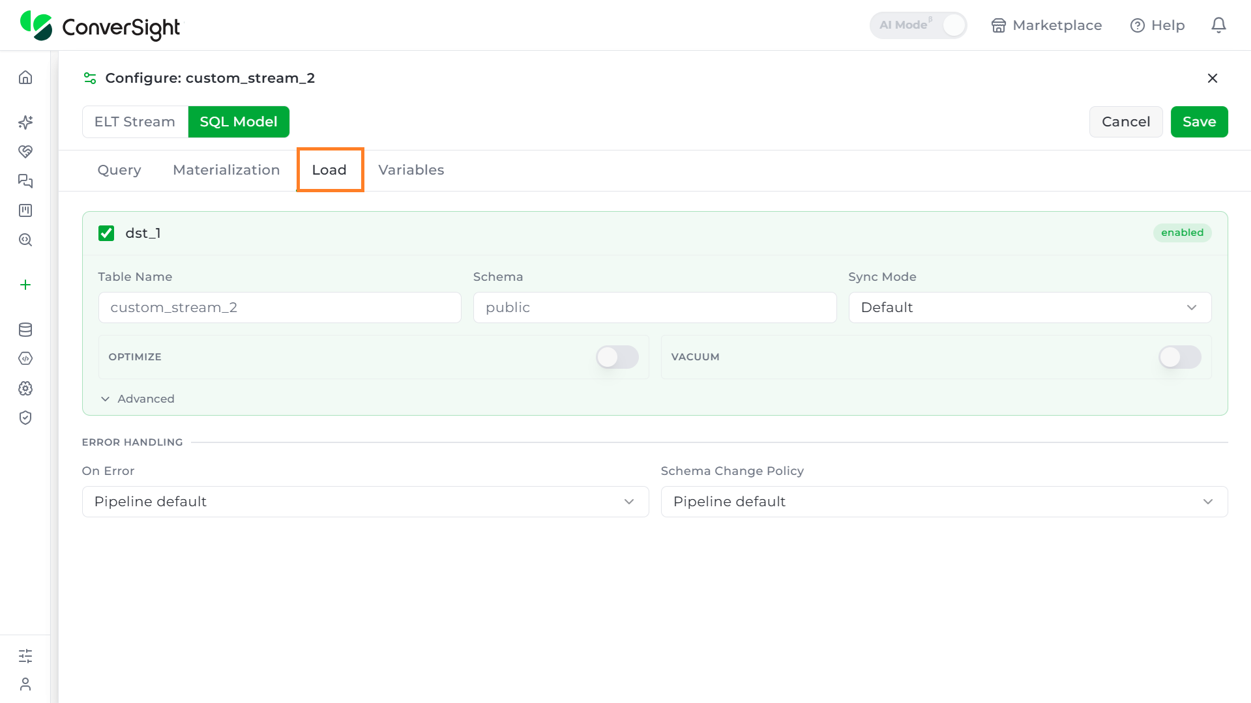
Task: Open the user profile icon at bottom
Action: tap(25, 684)
